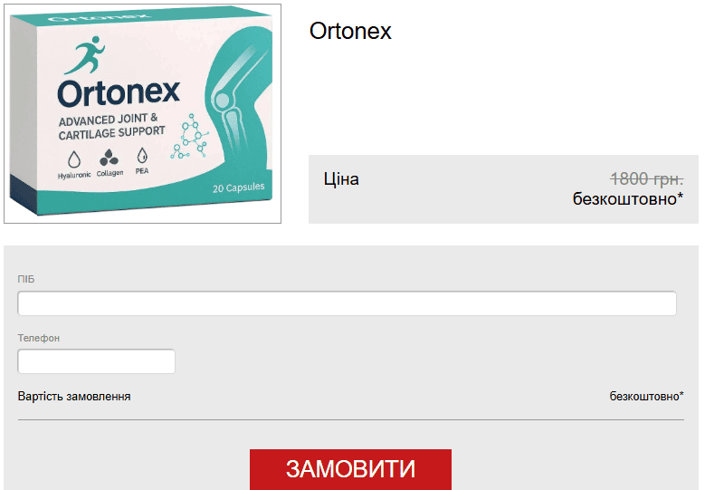Click the Ortonex product title heading
Viewport: 705px width, 490px height.
350,31
